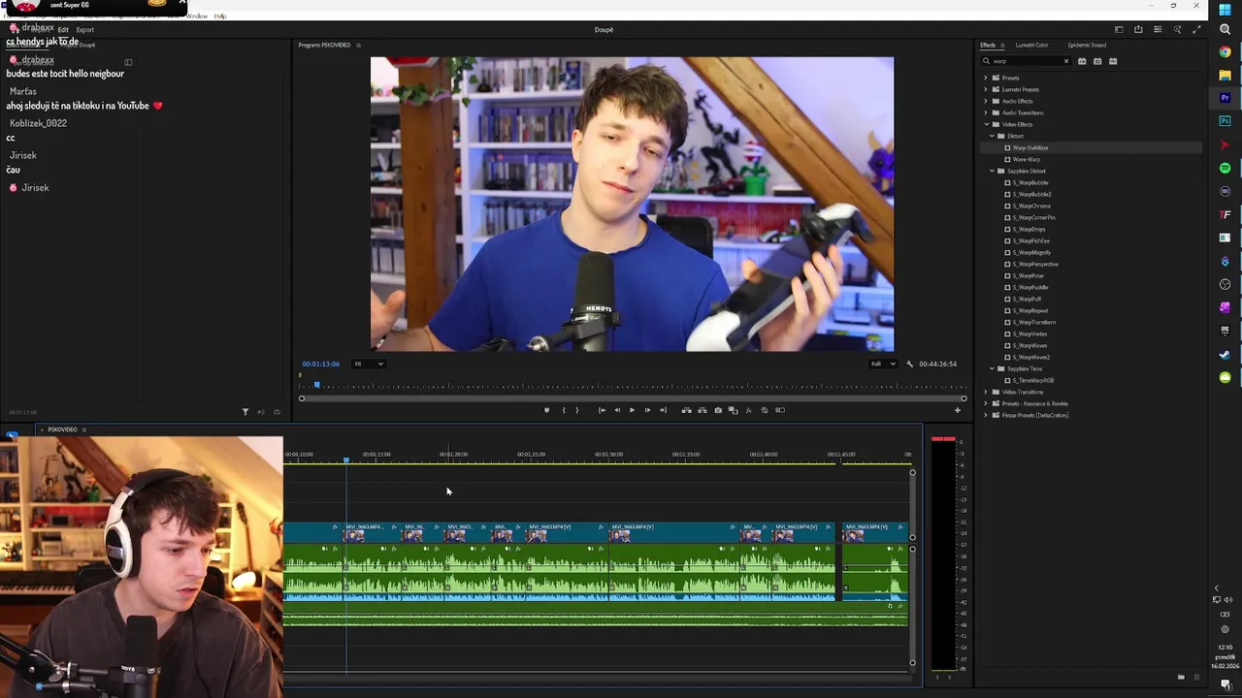Open the Edit workspace tab
The image size is (1242, 698).
coord(63,29)
